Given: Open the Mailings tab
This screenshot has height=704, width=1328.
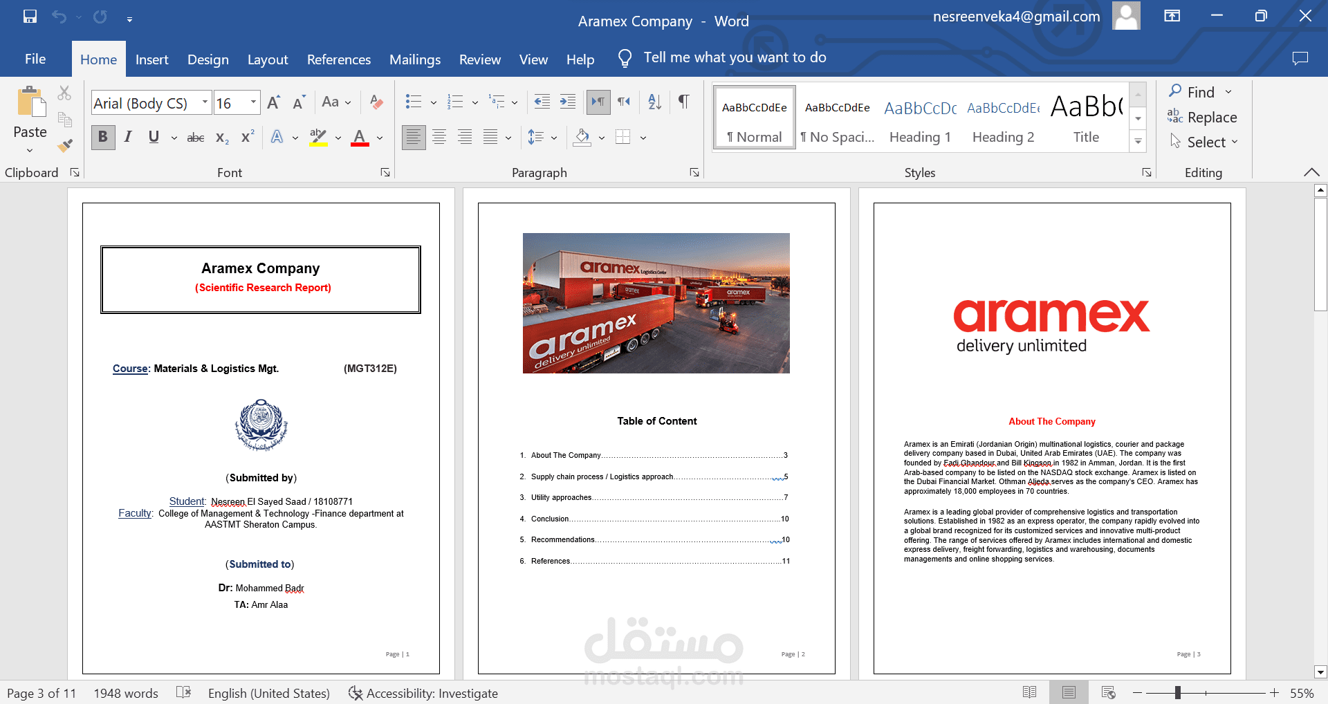Looking at the screenshot, I should (x=415, y=59).
